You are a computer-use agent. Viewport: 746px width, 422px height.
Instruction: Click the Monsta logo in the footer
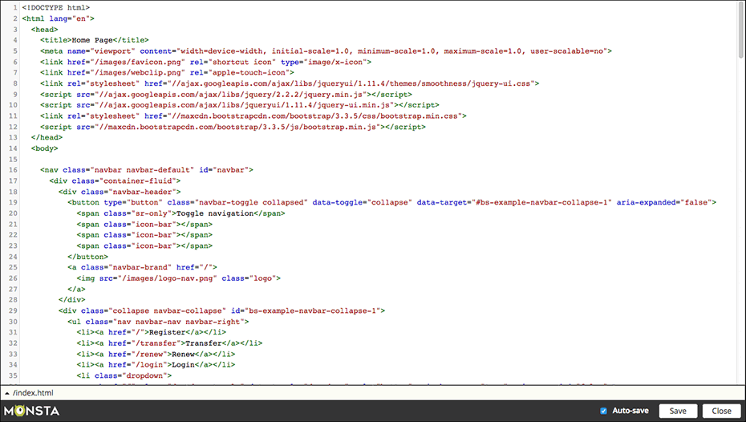(32, 411)
